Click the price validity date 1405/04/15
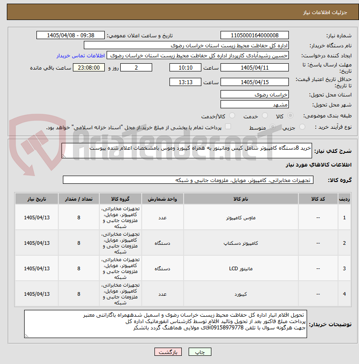 tap(255, 82)
